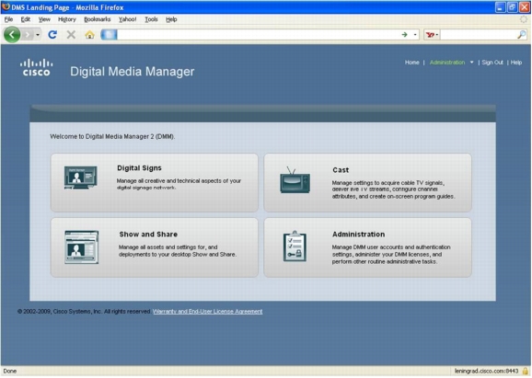Click the Sign Out link
Image resolution: width=532 pixels, height=378 pixels.
492,63
